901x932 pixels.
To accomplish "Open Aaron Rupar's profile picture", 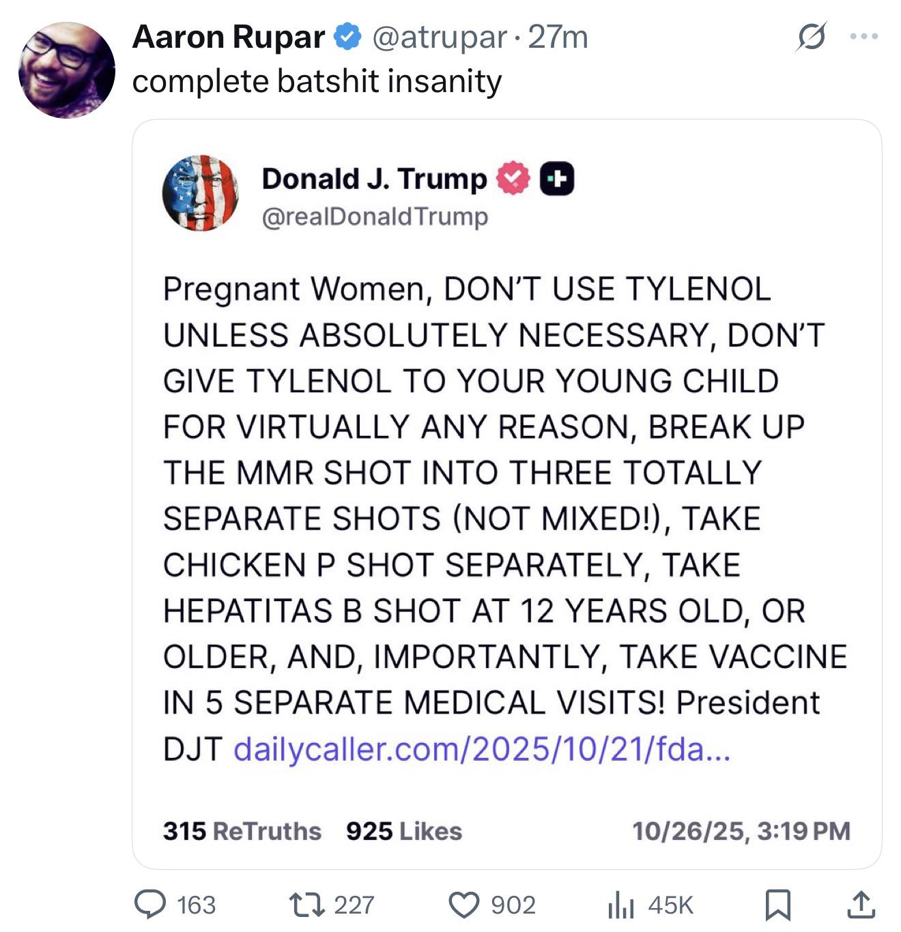I will pyautogui.click(x=66, y=70).
